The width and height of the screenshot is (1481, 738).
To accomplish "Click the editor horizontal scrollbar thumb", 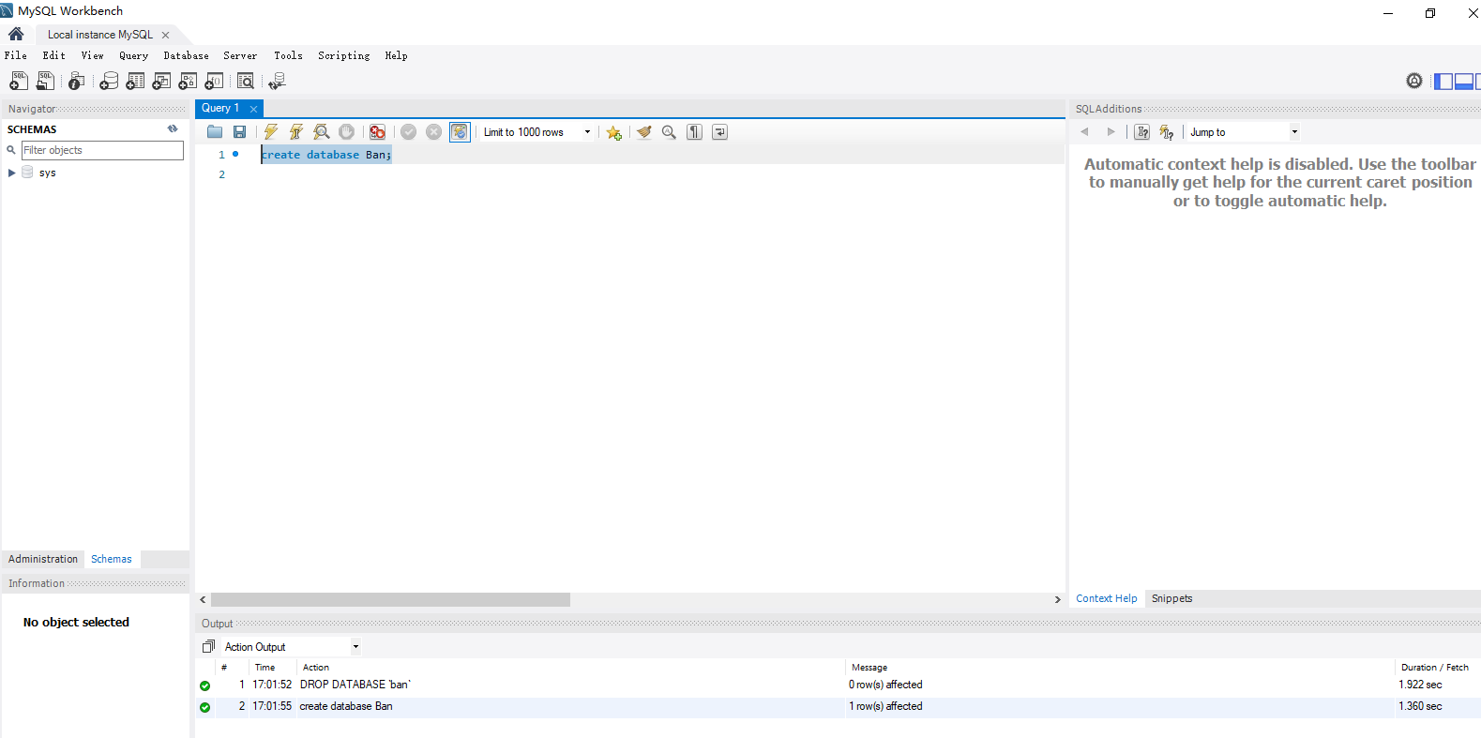I will pyautogui.click(x=390, y=599).
